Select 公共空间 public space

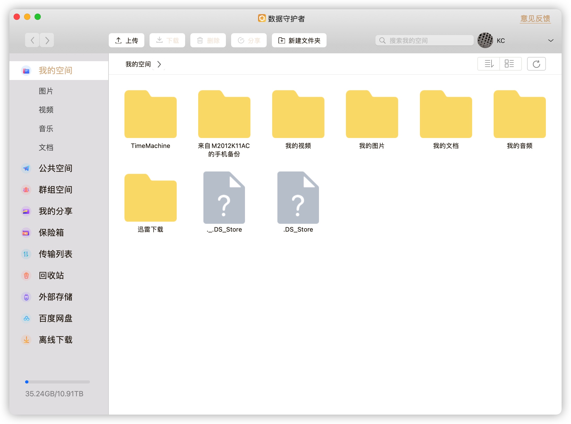pyautogui.click(x=55, y=168)
